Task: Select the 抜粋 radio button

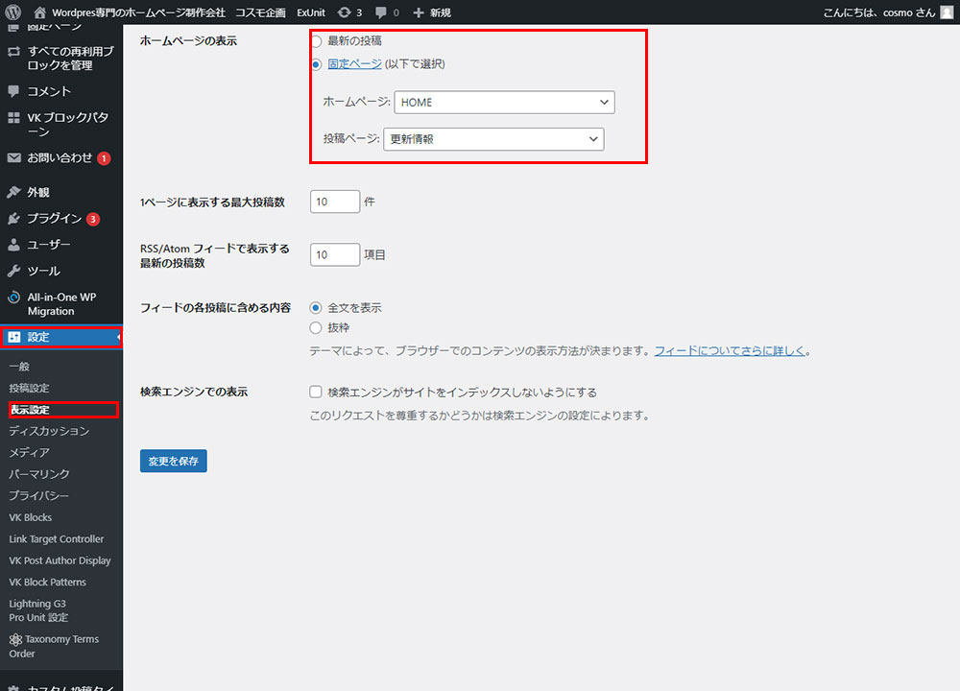Action: click(316, 328)
